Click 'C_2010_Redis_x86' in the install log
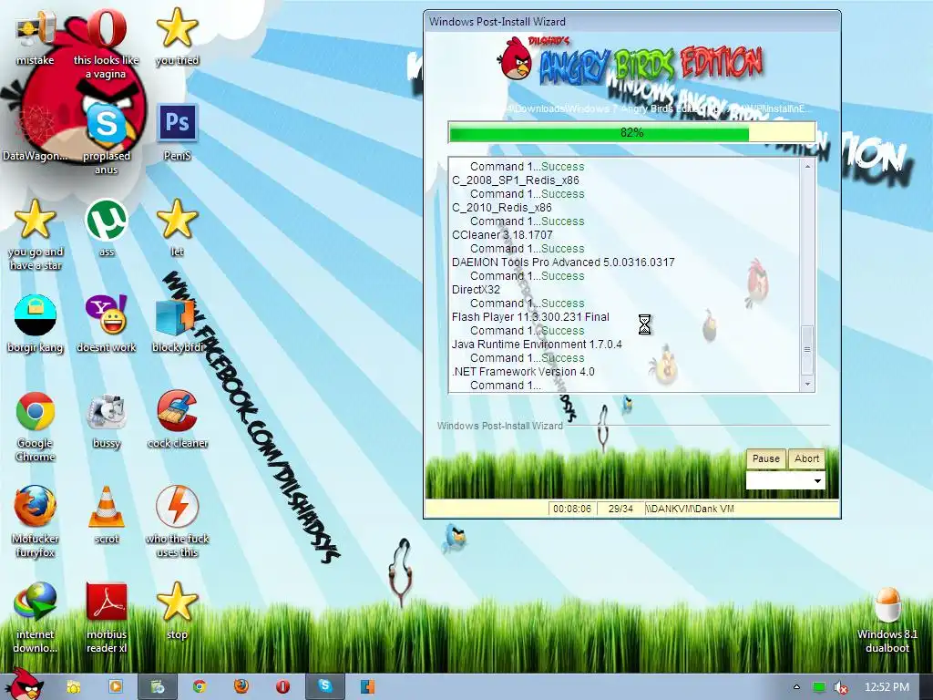This screenshot has height=700, width=933. pos(502,208)
